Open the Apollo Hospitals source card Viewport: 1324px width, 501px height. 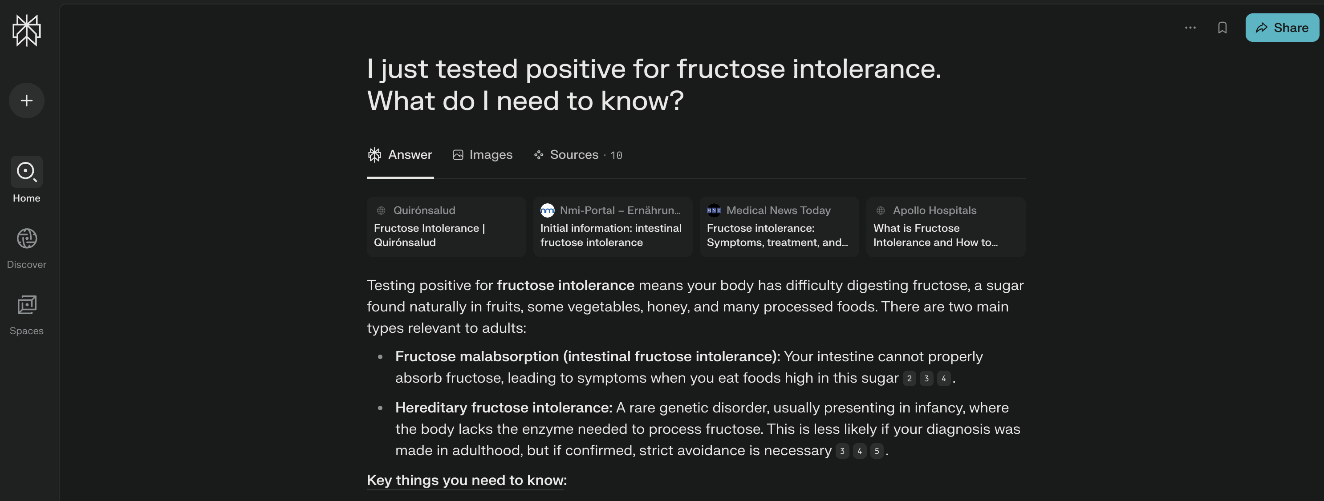pyautogui.click(x=946, y=226)
